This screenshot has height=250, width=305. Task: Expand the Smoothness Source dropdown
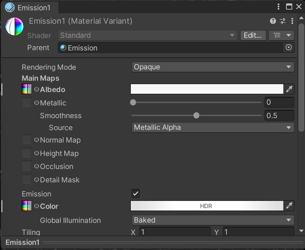pos(213,127)
